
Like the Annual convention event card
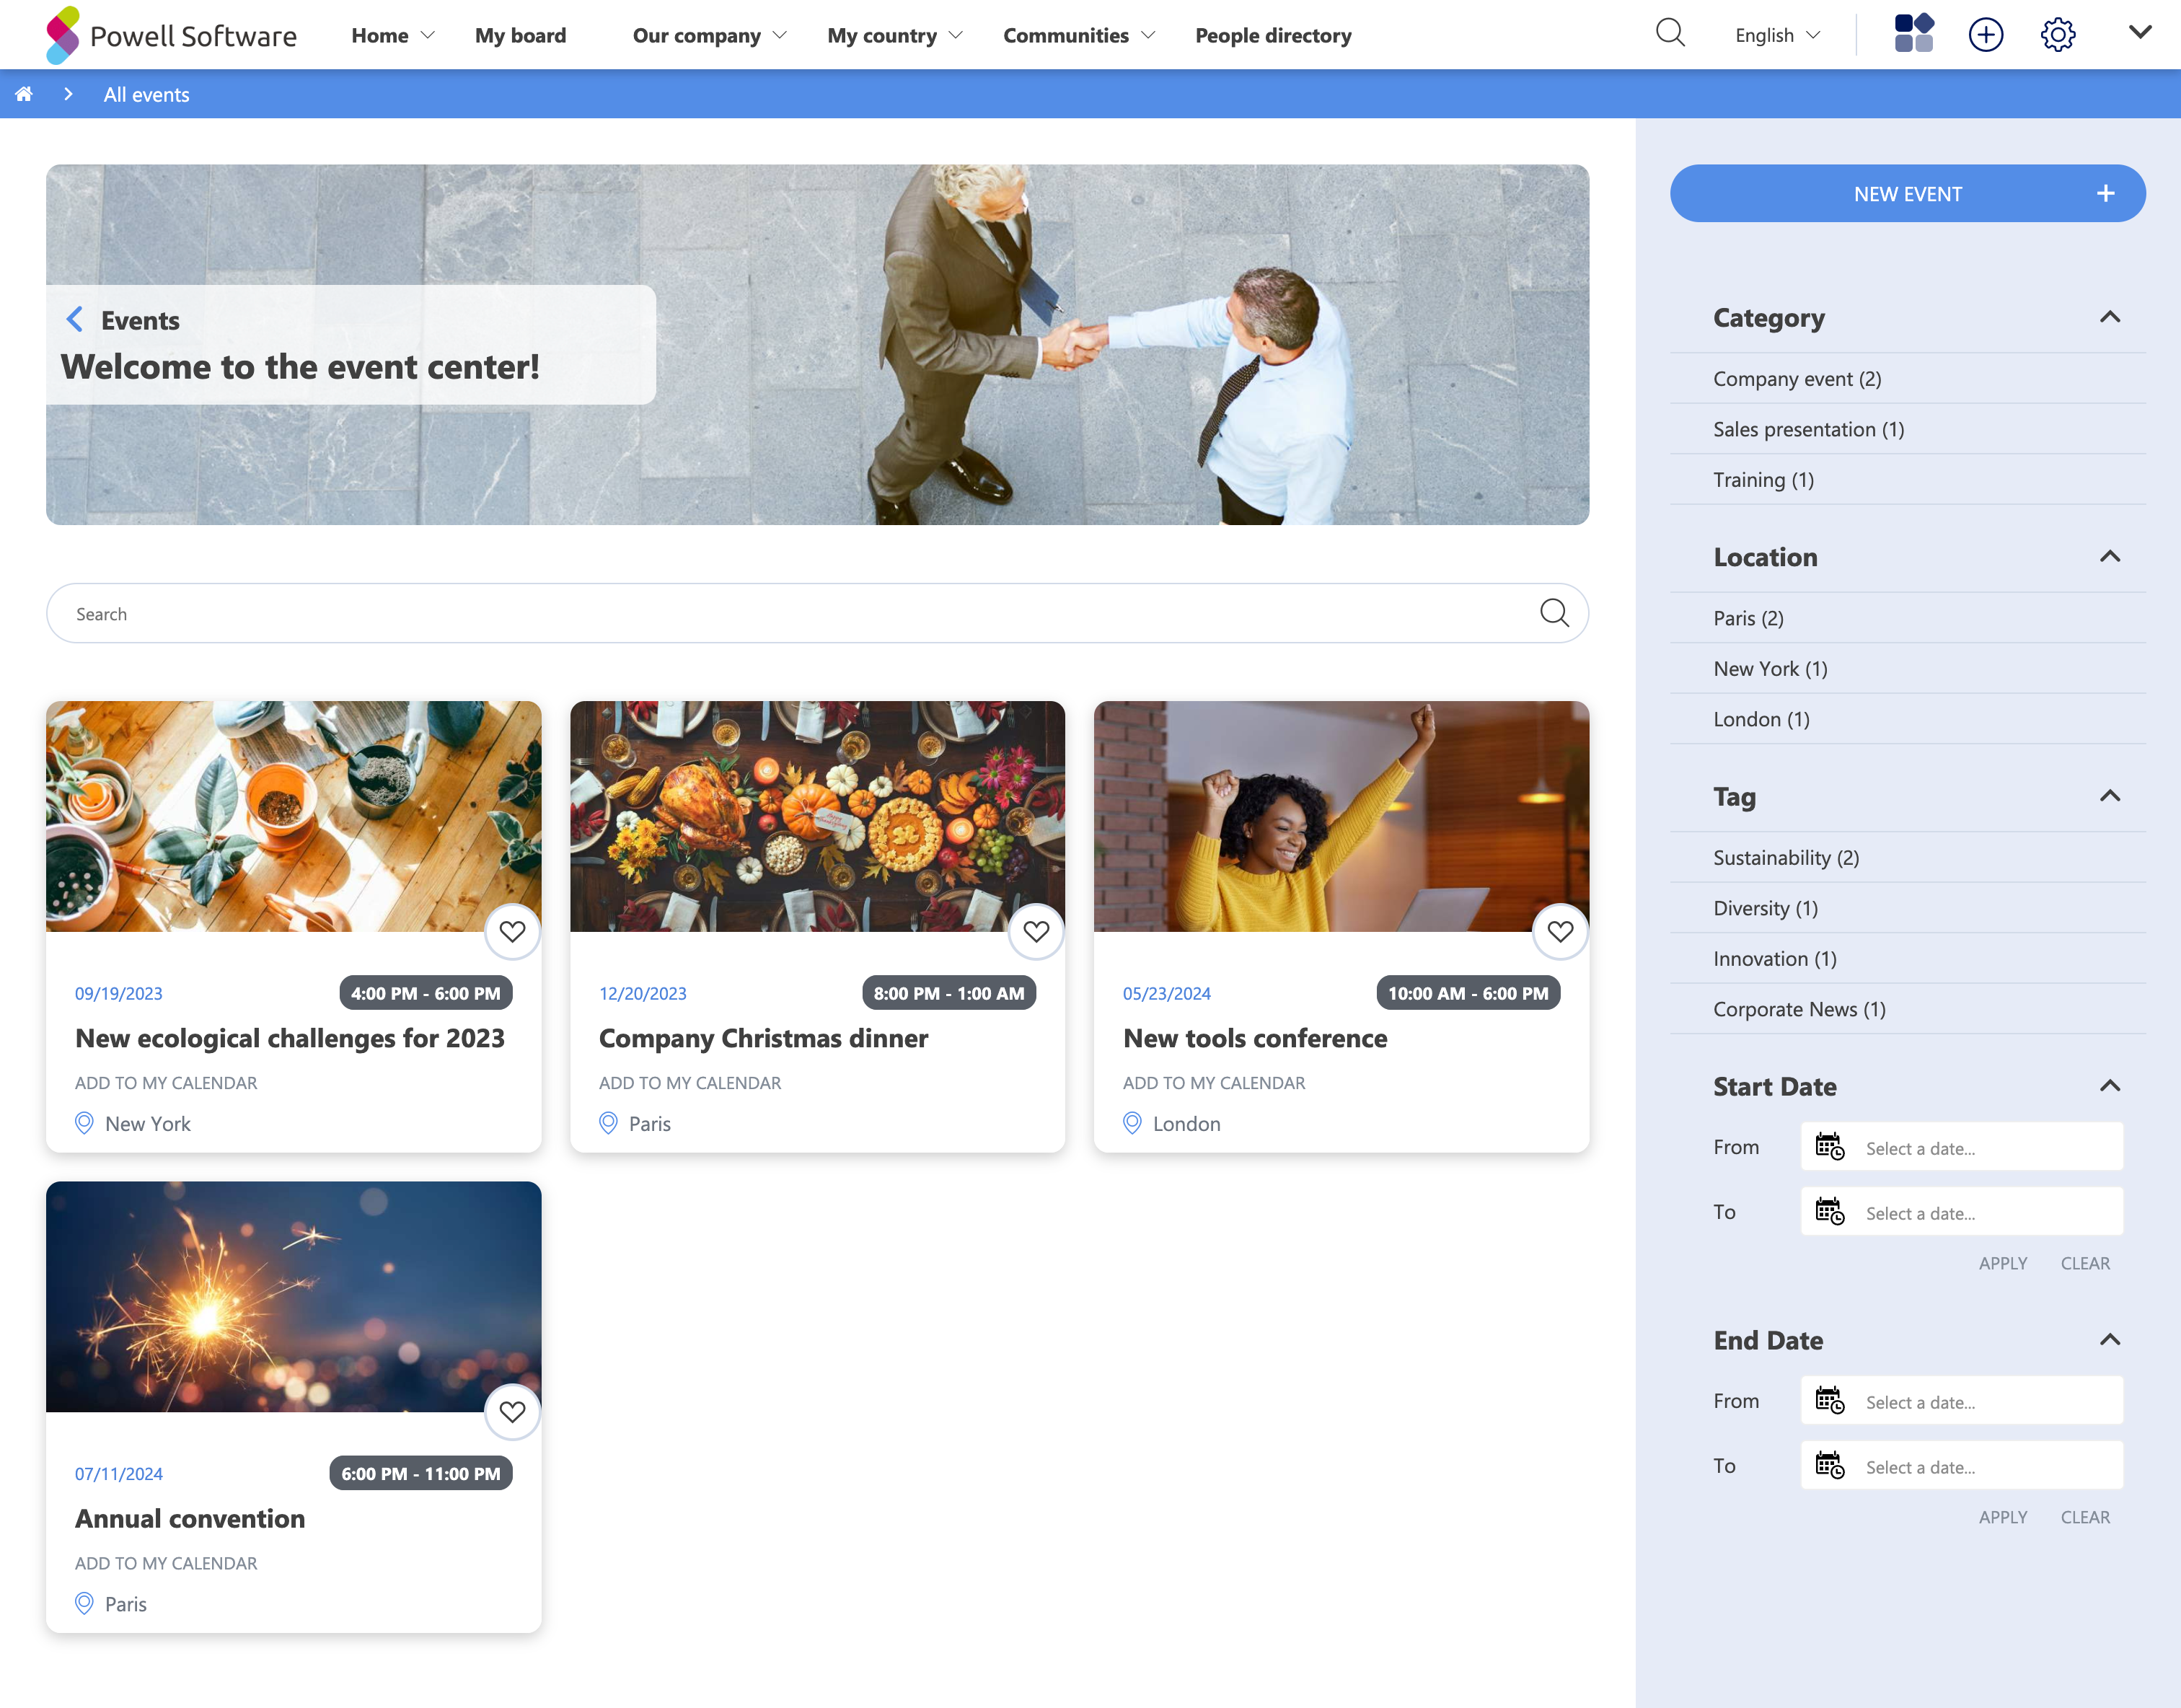[512, 1411]
